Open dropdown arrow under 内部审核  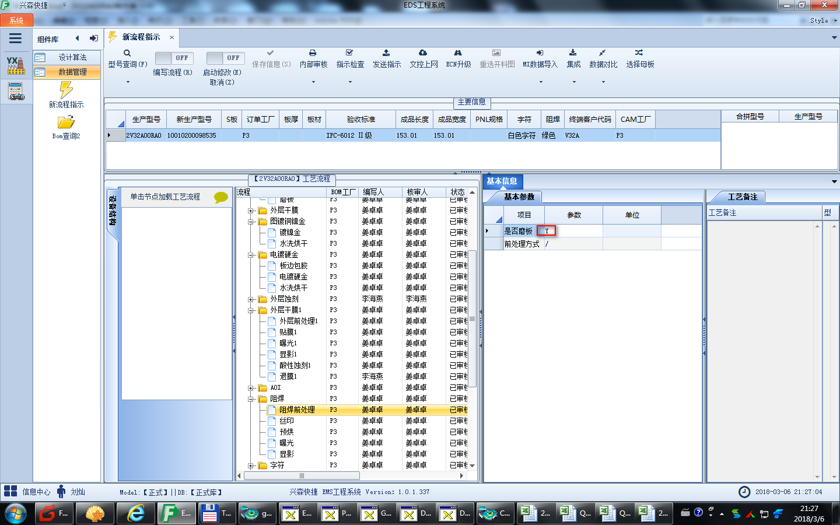(313, 82)
